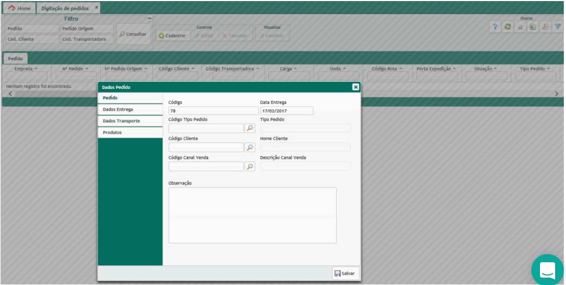The image size is (566, 285).
Task: Click the blue funnel filter icon
Action: 557,27
